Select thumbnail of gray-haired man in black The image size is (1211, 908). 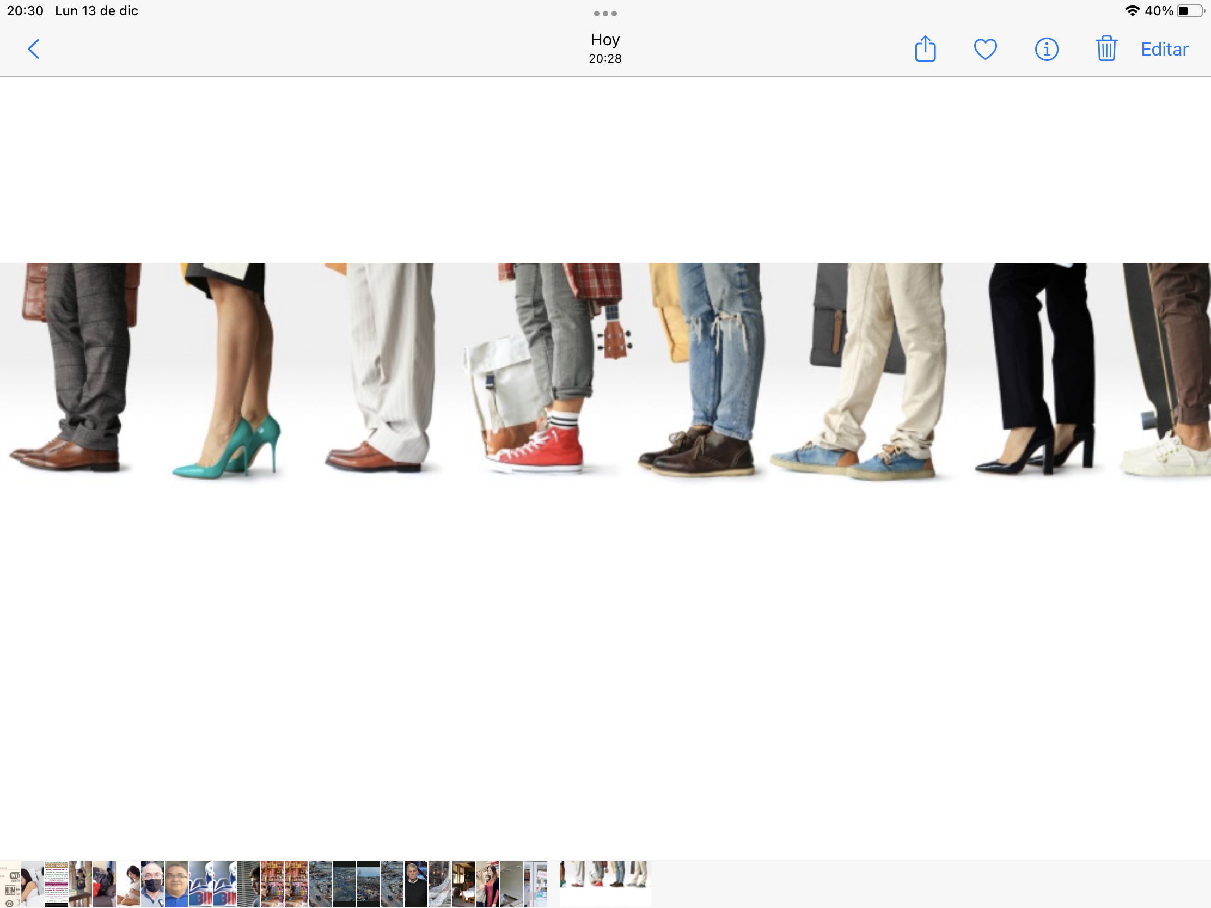click(x=415, y=884)
